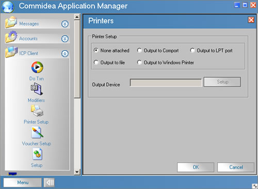Click the Printer Setup label

tap(36, 122)
